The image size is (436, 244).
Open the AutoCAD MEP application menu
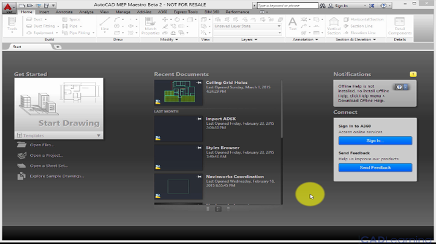8,8
